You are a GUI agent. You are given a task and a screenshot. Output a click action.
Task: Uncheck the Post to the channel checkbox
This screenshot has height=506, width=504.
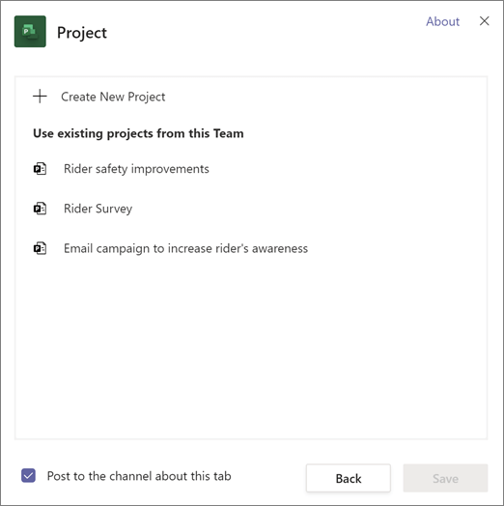[x=28, y=476]
